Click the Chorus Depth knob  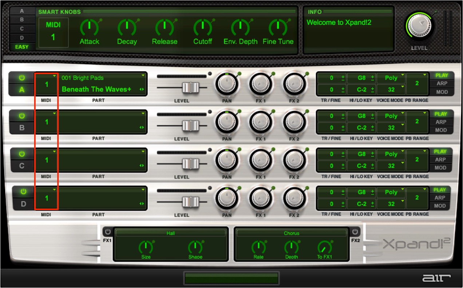291,247
